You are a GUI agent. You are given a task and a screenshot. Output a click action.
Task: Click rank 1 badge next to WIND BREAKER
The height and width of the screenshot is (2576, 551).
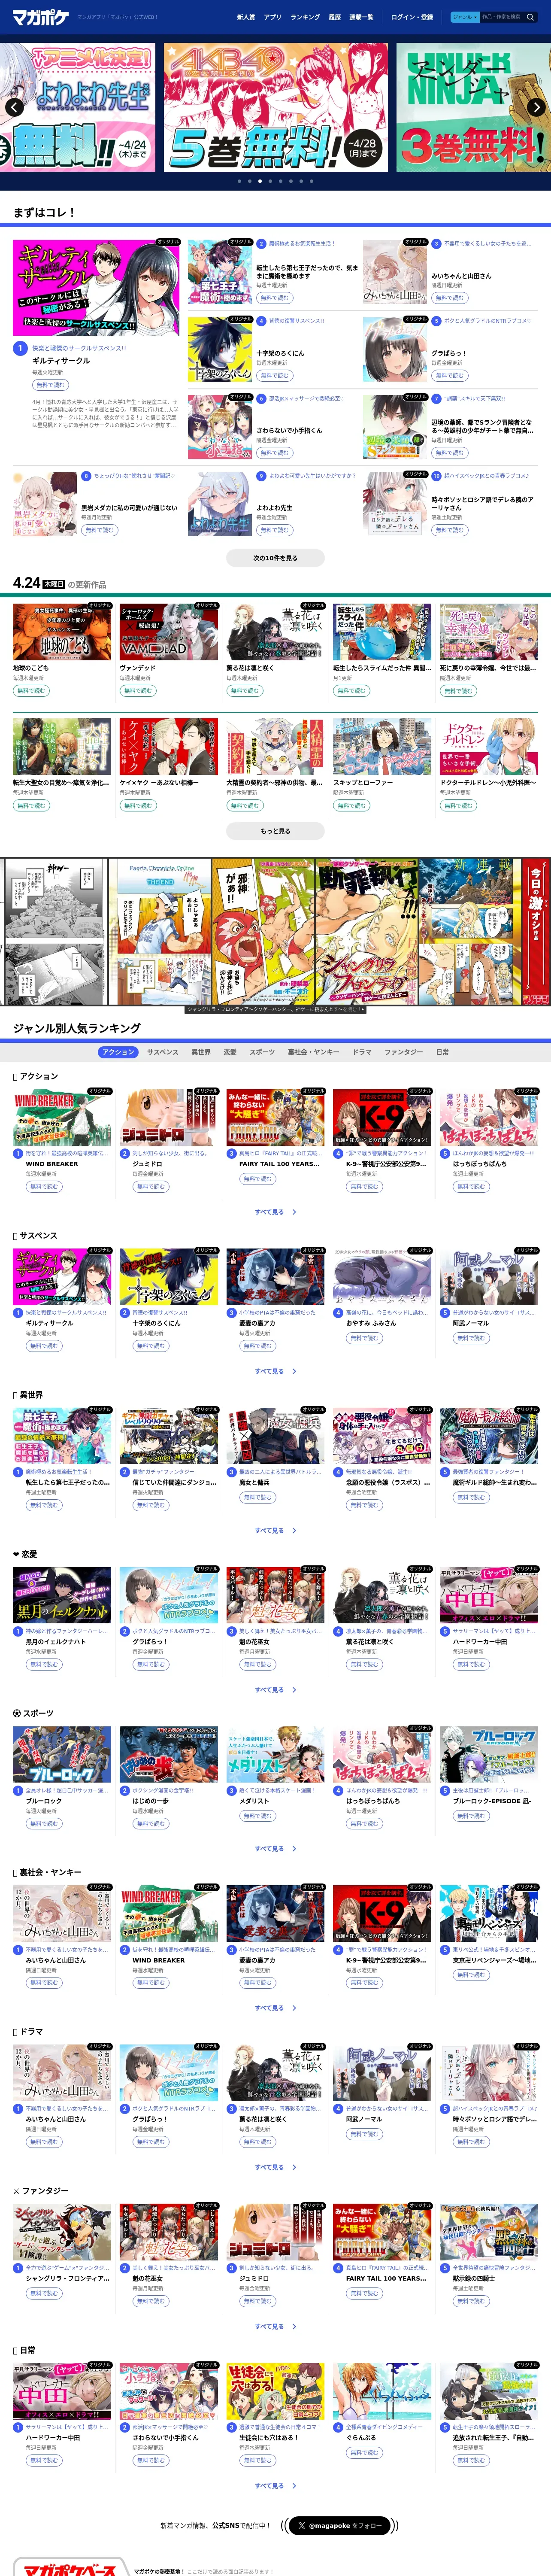[x=18, y=1153]
